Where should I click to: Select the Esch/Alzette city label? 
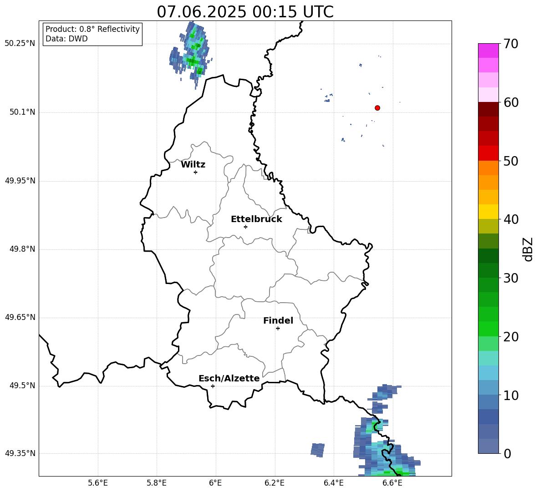(229, 379)
